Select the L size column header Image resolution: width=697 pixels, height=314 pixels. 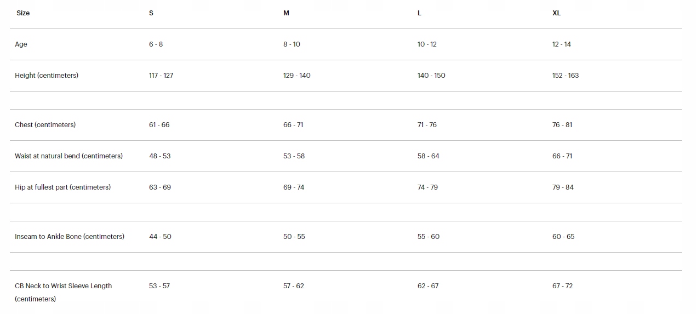pyautogui.click(x=419, y=13)
